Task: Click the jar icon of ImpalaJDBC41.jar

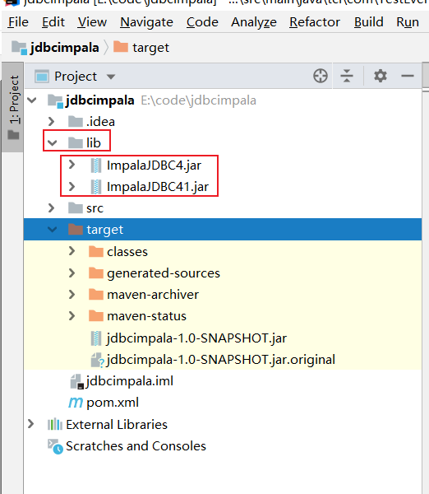Action: [x=96, y=187]
